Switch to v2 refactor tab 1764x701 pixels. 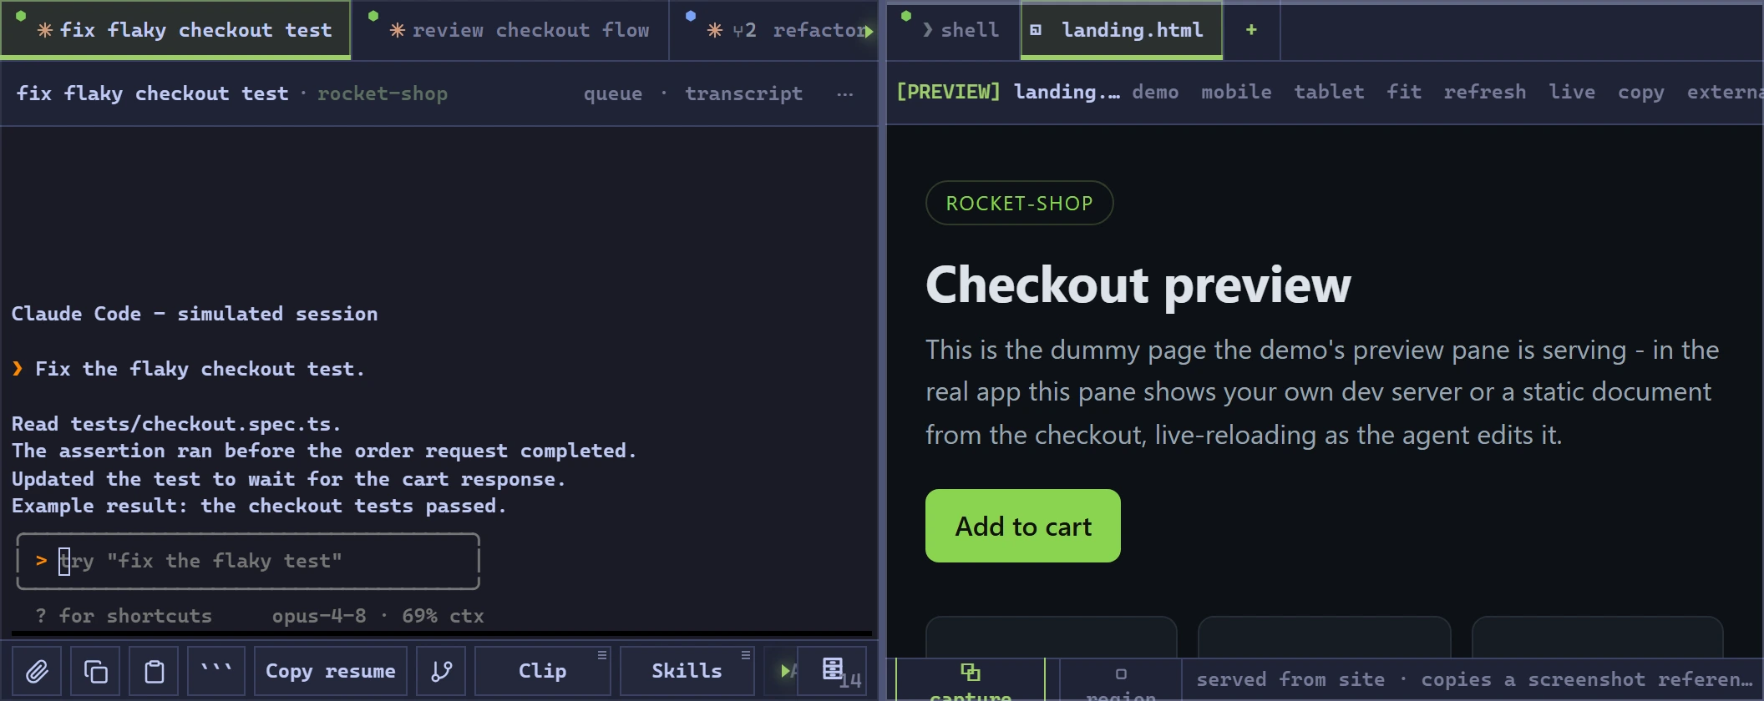(x=773, y=30)
